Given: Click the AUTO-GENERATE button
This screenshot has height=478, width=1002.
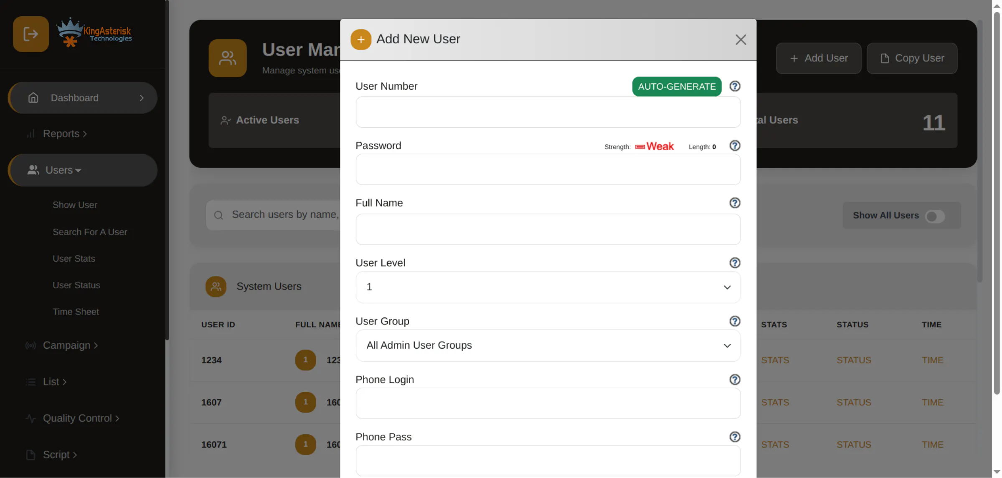Looking at the screenshot, I should 677,86.
